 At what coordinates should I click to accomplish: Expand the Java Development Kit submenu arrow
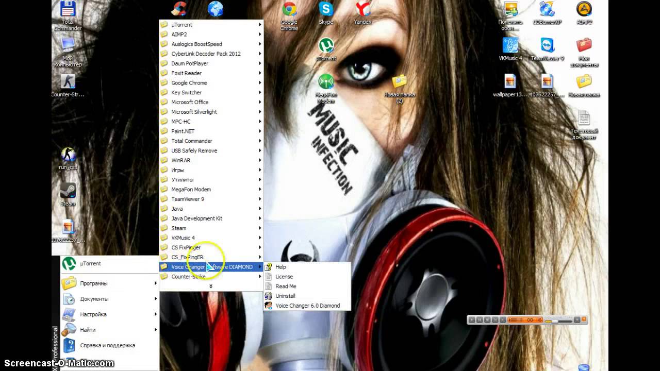coord(260,218)
